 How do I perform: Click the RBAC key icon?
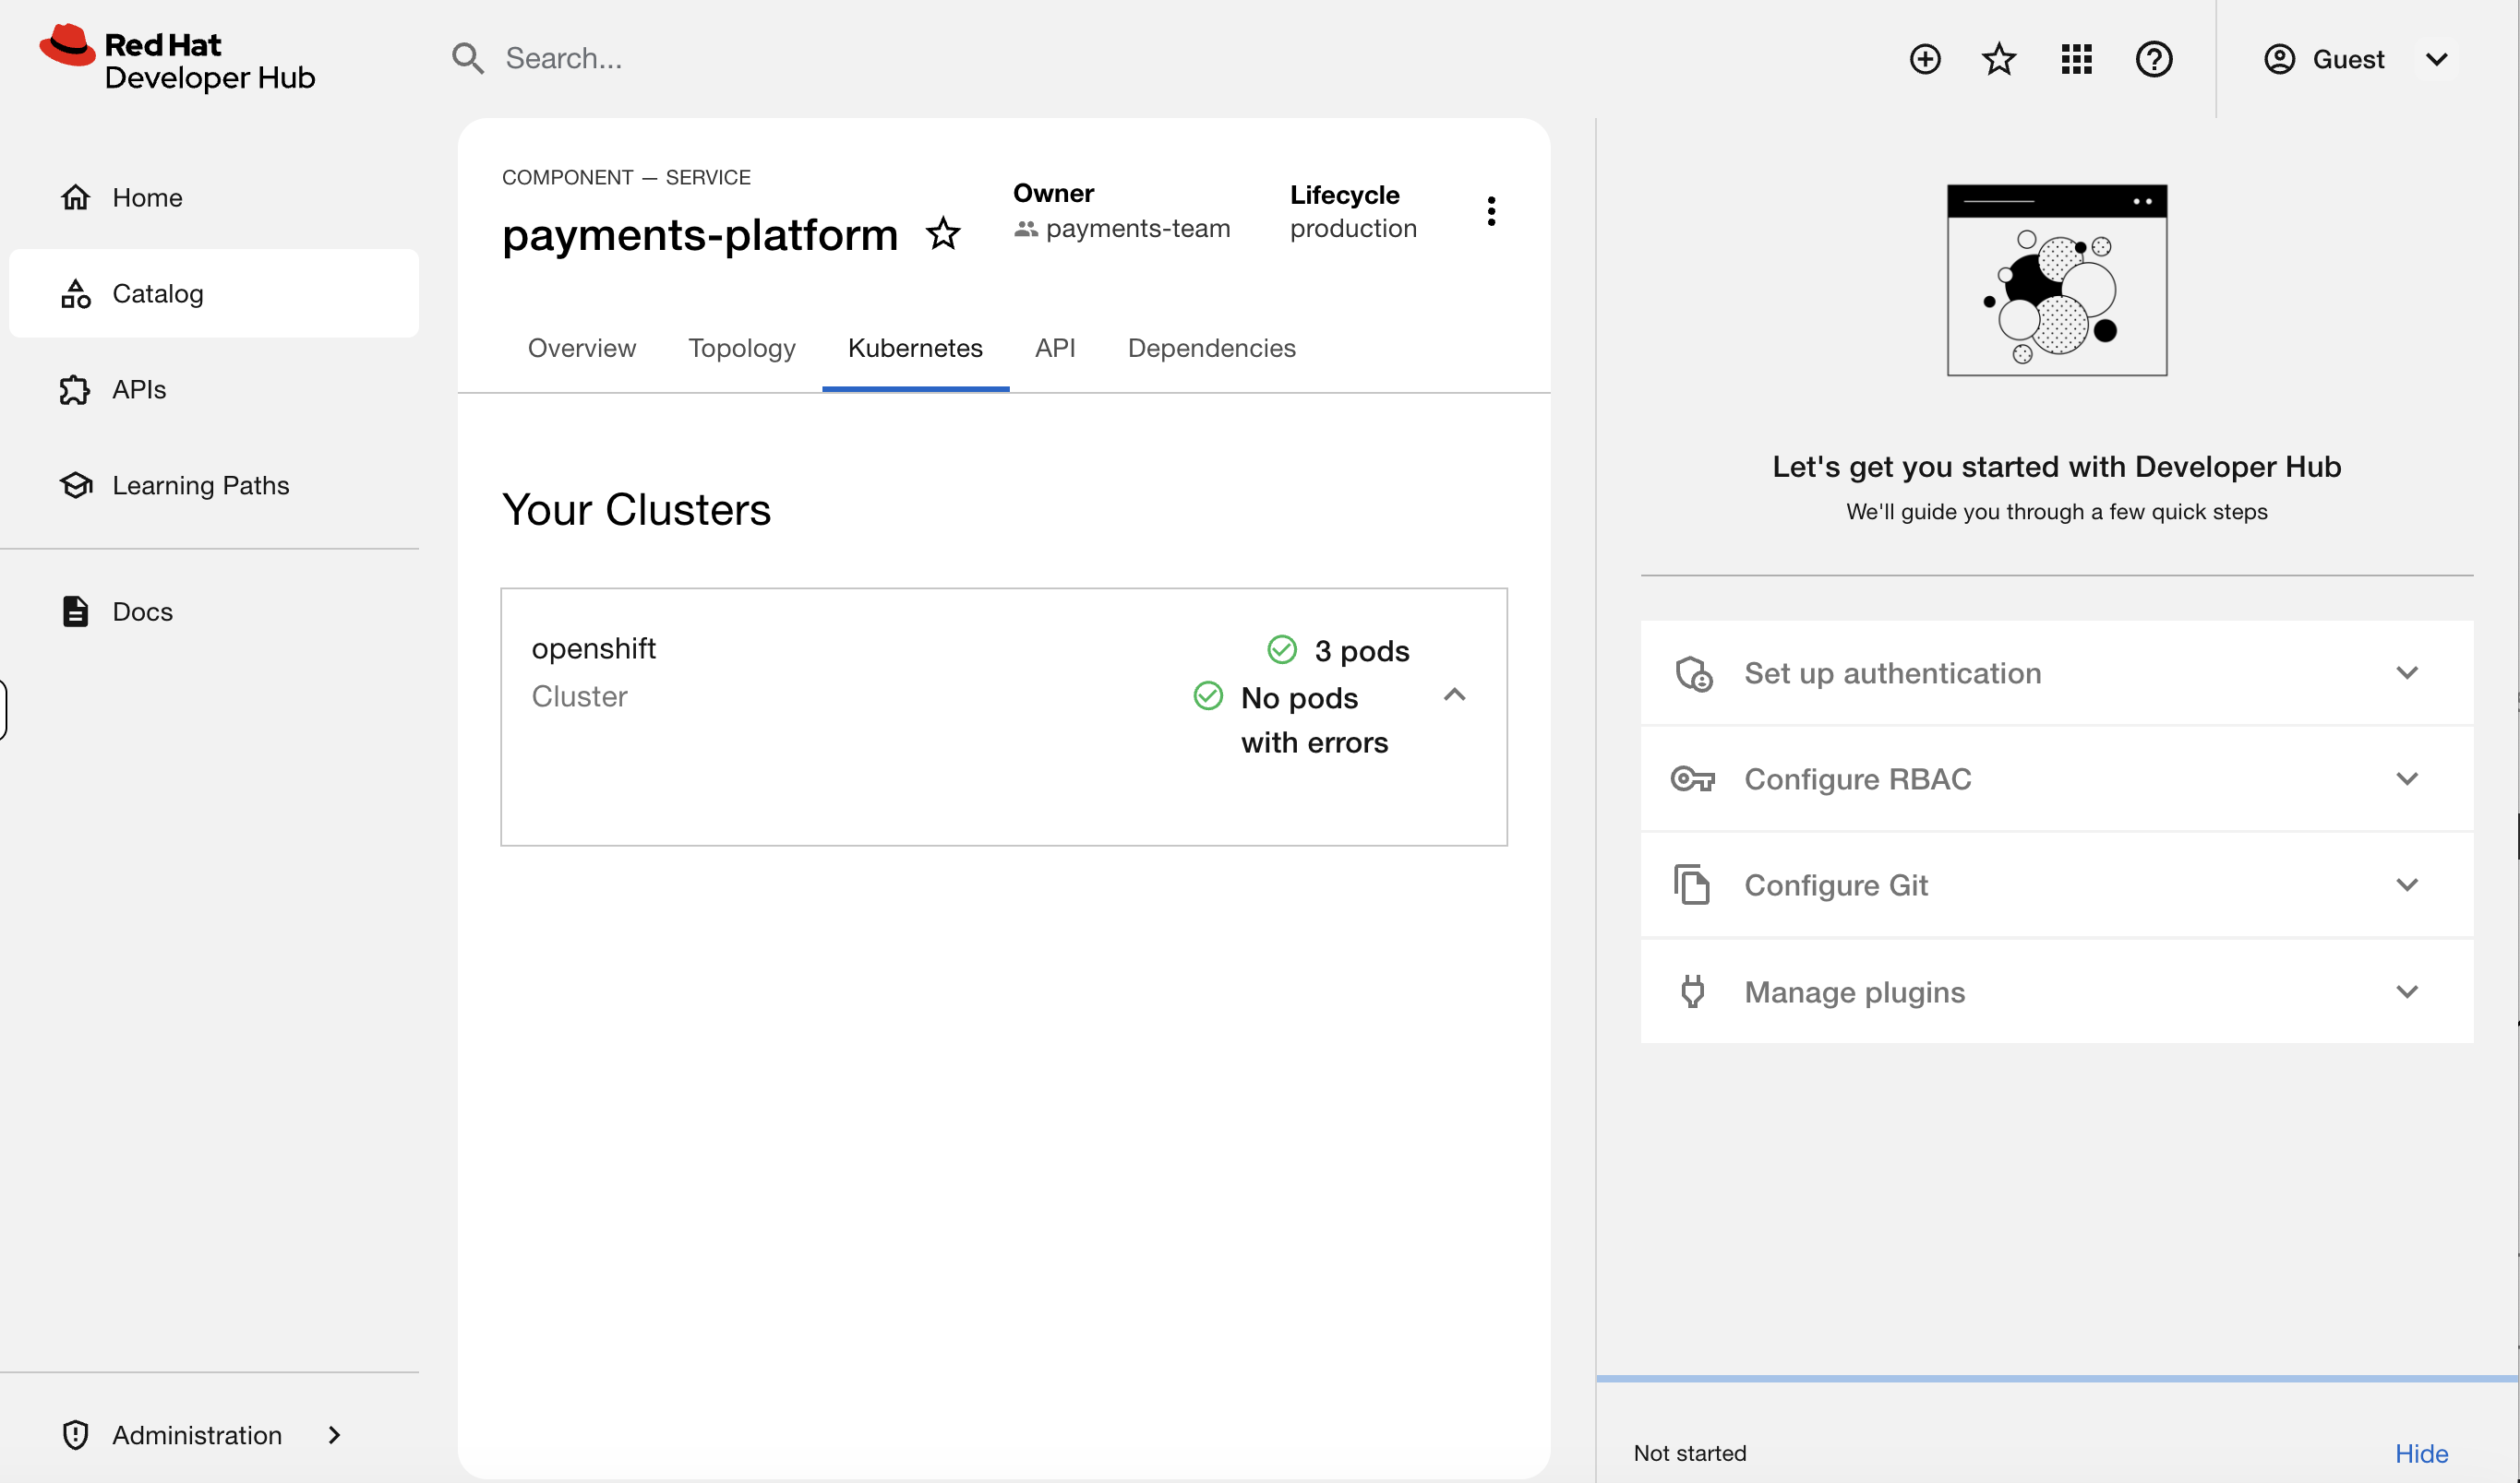click(x=1693, y=778)
